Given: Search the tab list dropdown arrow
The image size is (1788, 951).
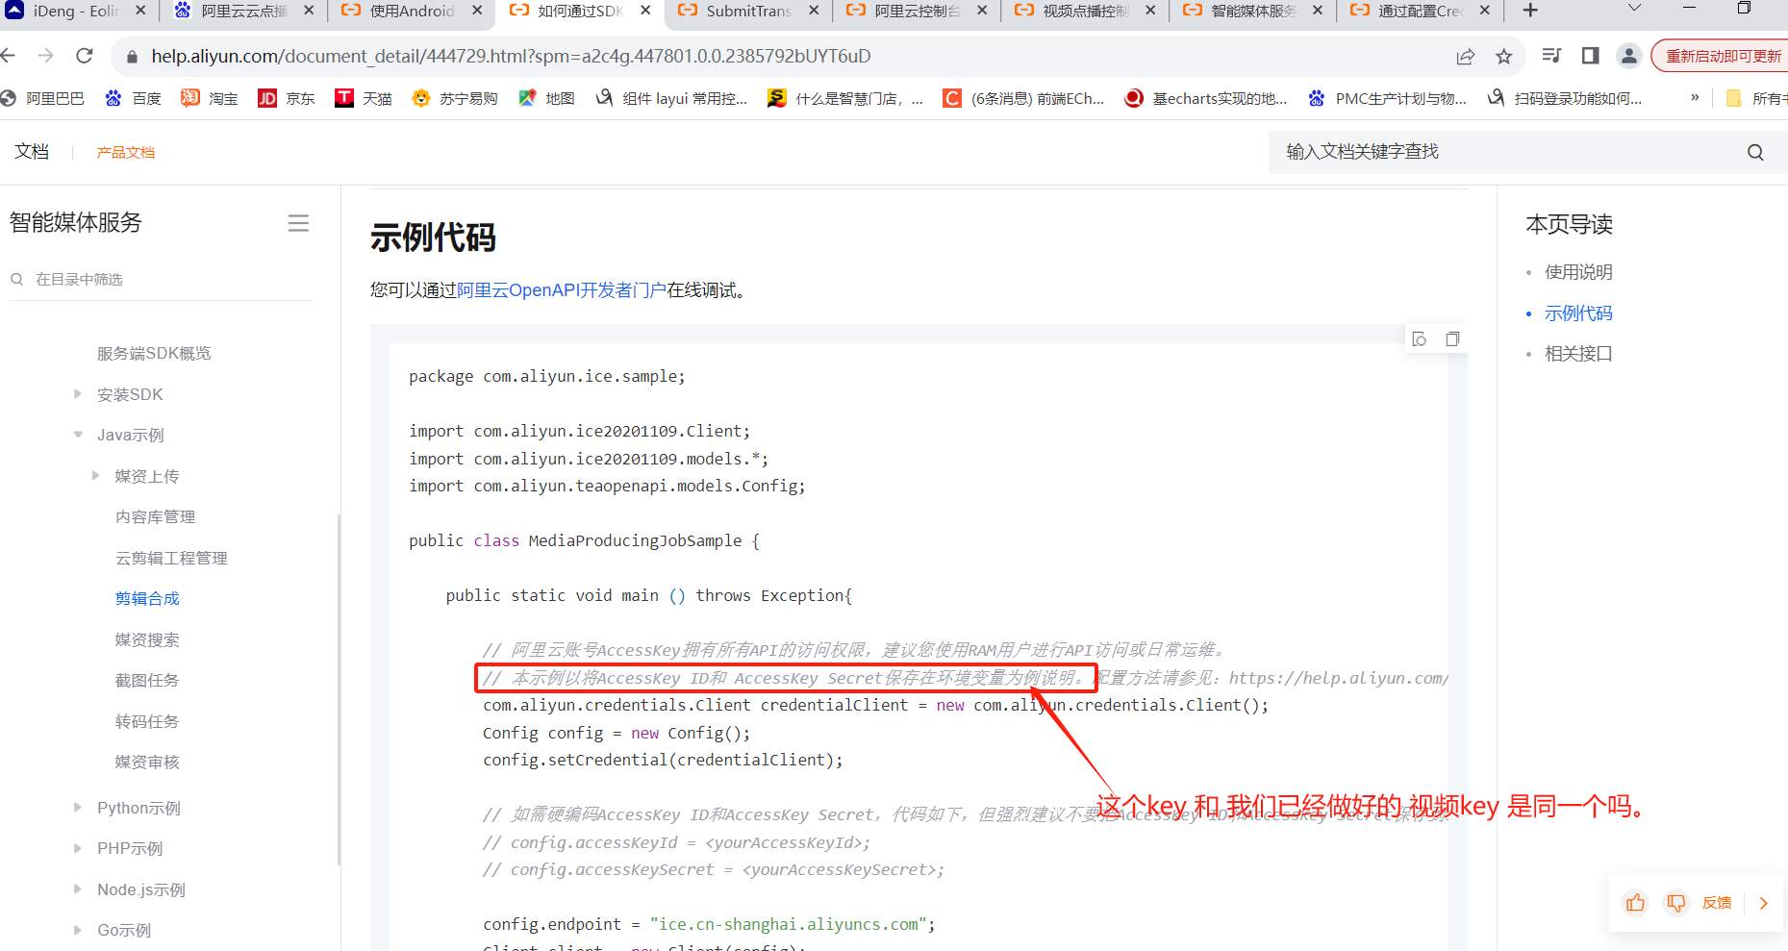Looking at the screenshot, I should (1634, 9).
